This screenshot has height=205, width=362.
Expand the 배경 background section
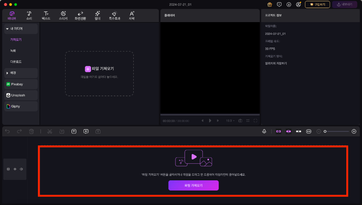coord(7,73)
